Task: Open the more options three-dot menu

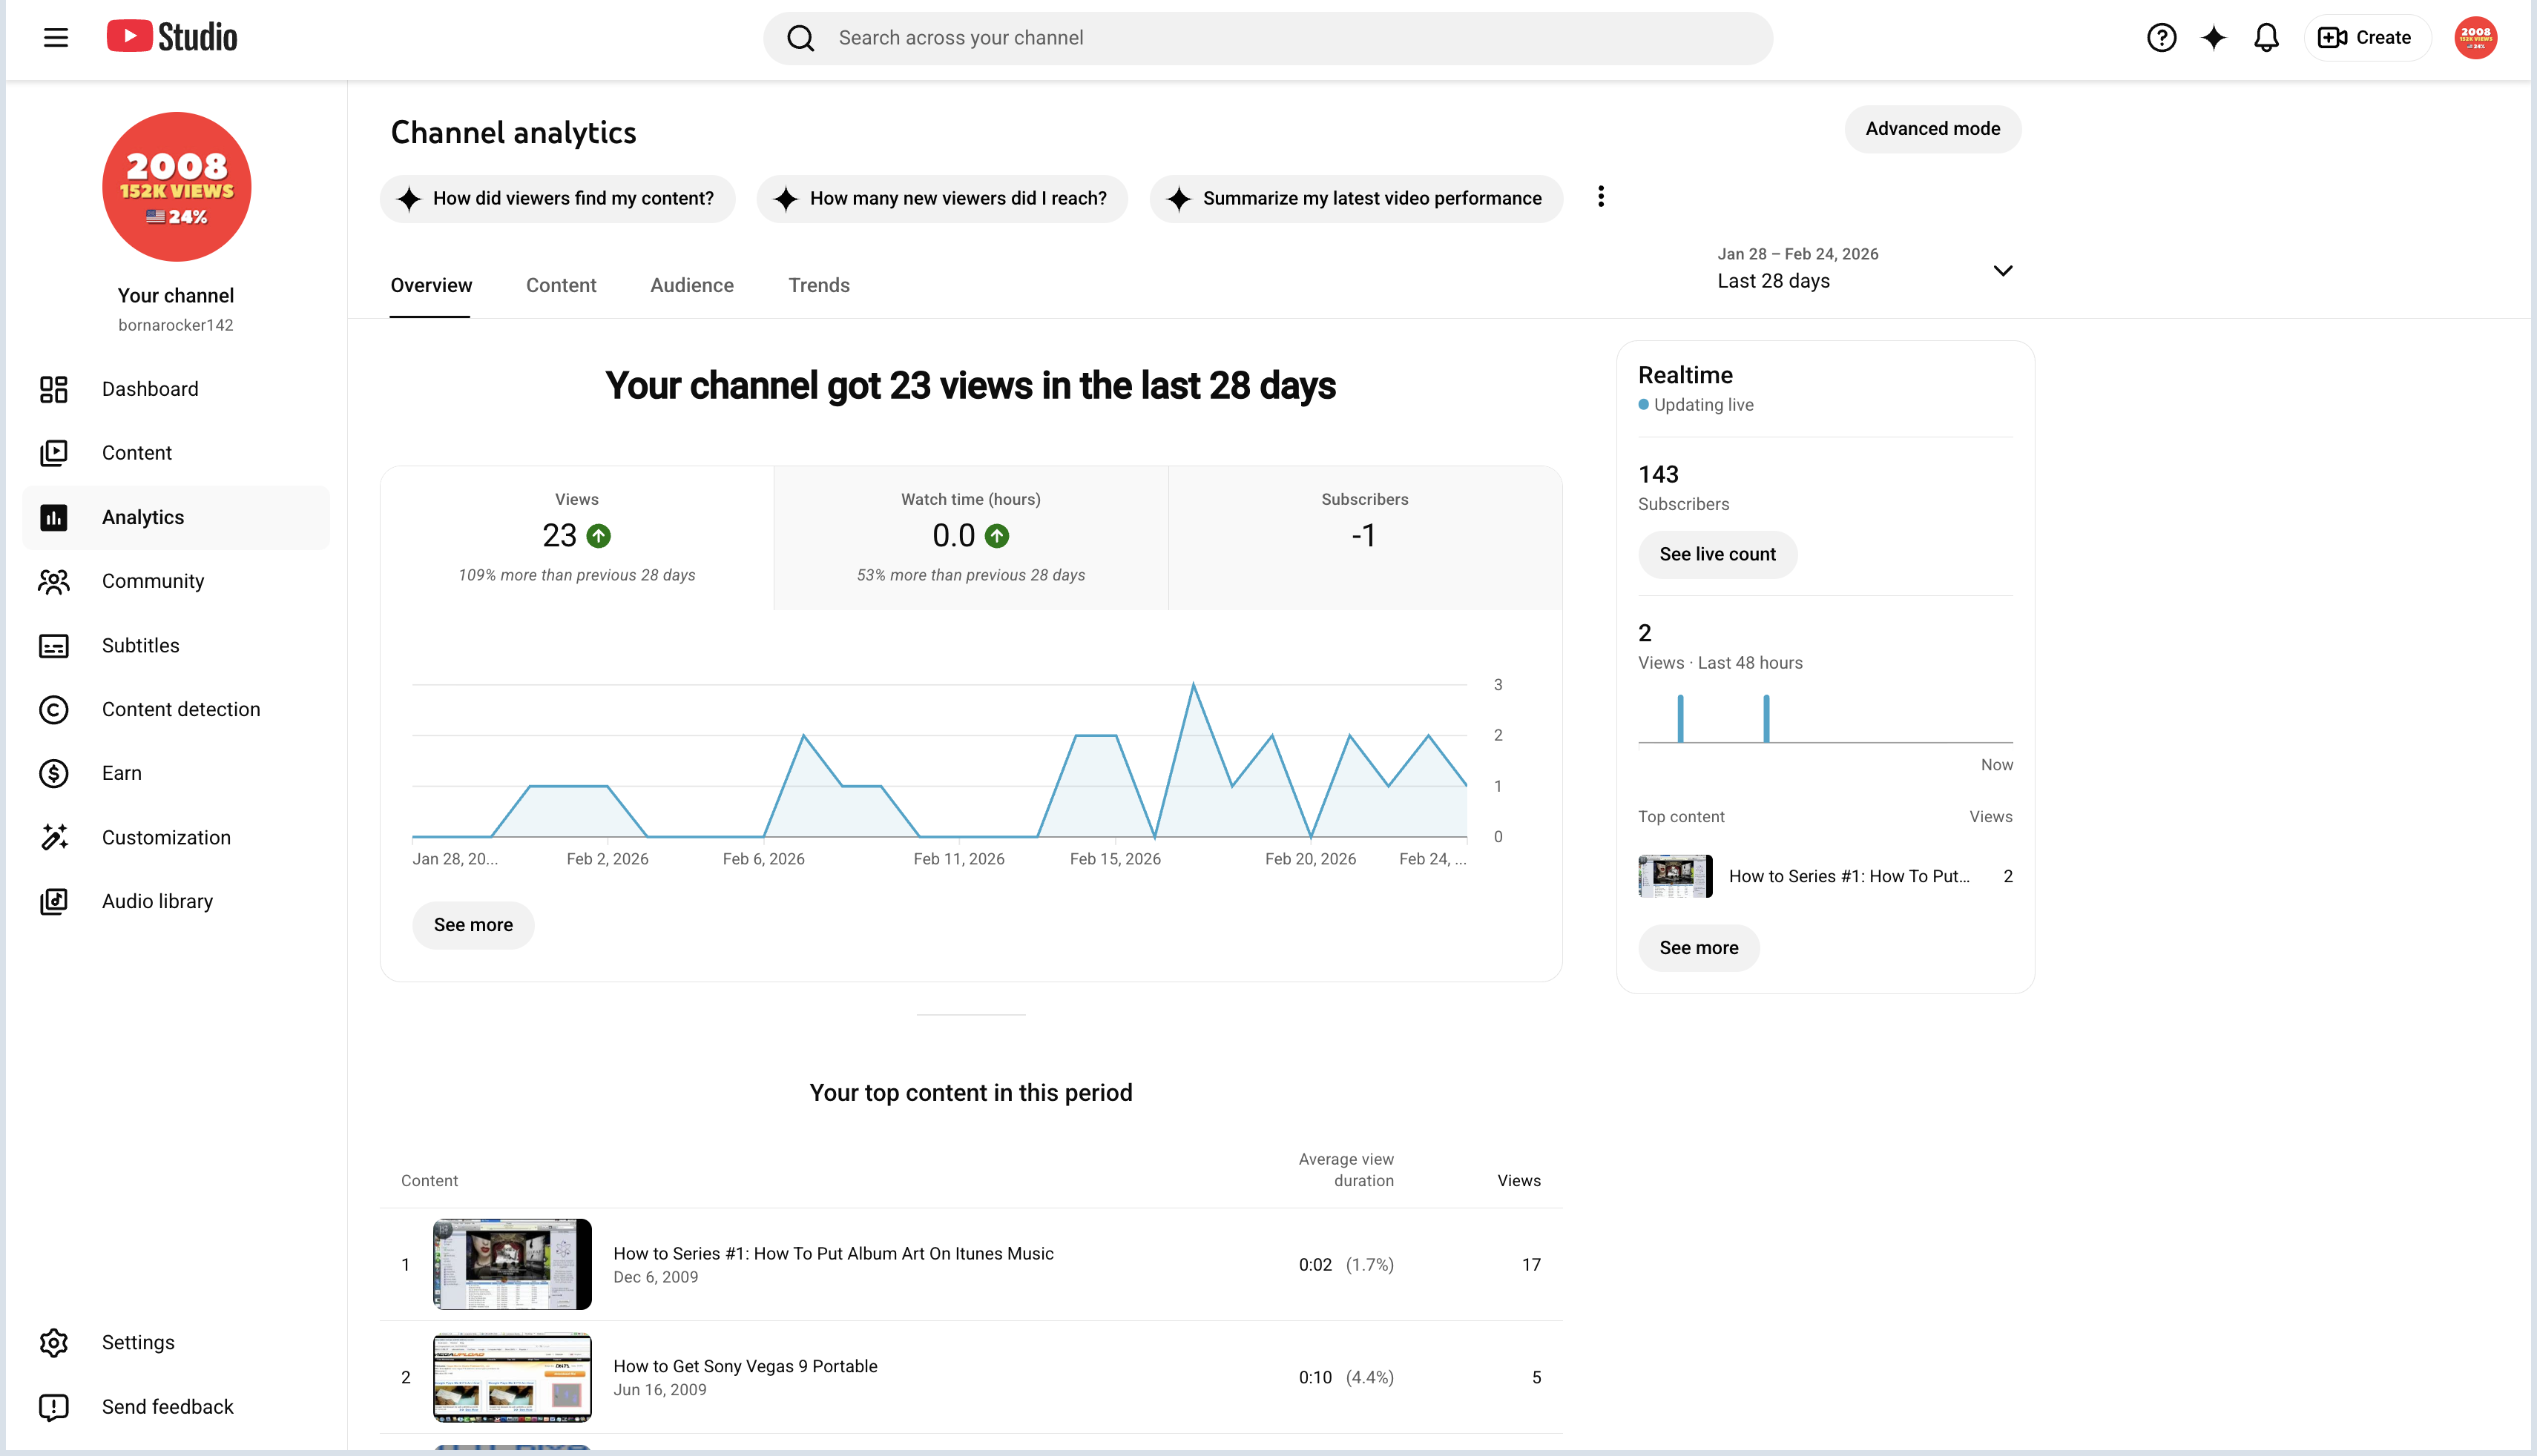Action: coord(1601,197)
